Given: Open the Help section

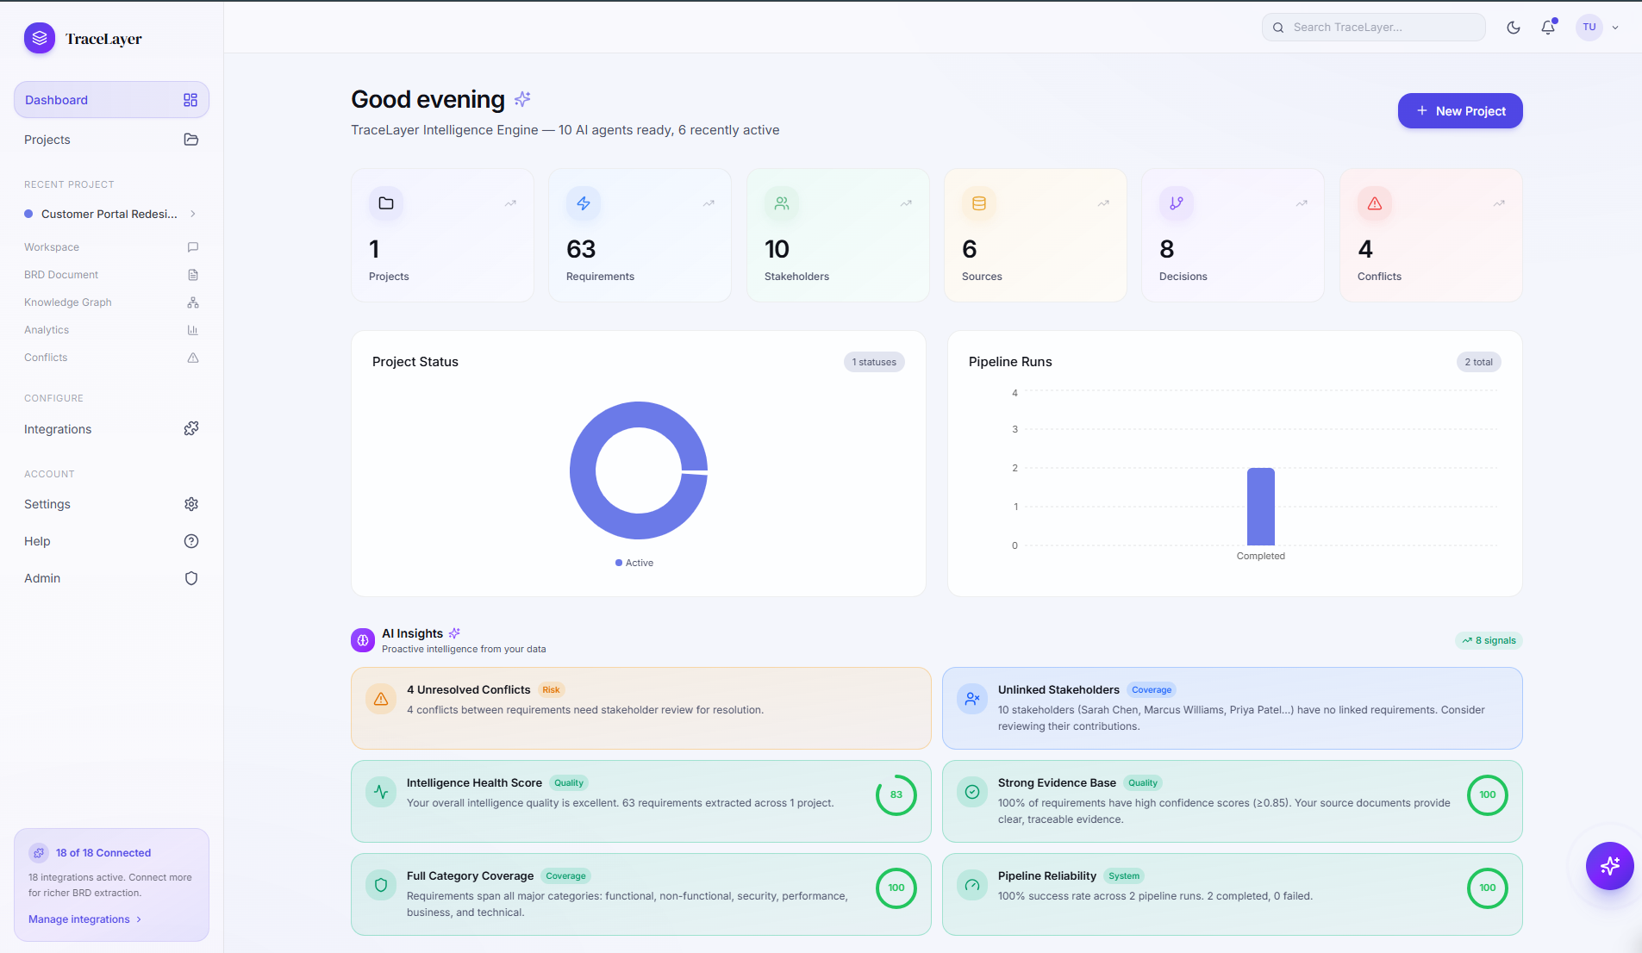Looking at the screenshot, I should (37, 541).
